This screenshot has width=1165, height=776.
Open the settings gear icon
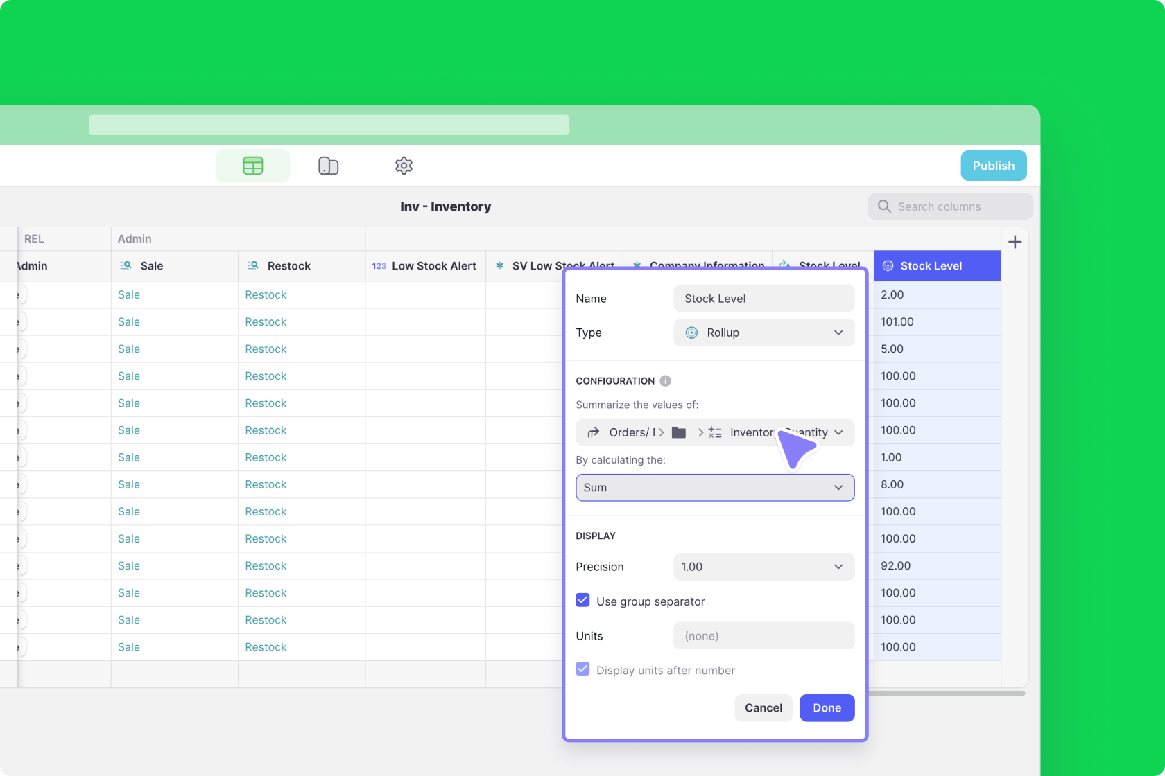(x=404, y=166)
